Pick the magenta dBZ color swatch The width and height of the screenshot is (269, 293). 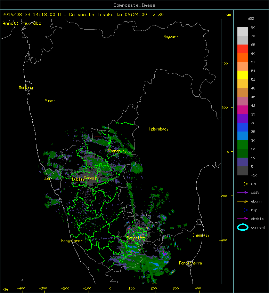243,110
